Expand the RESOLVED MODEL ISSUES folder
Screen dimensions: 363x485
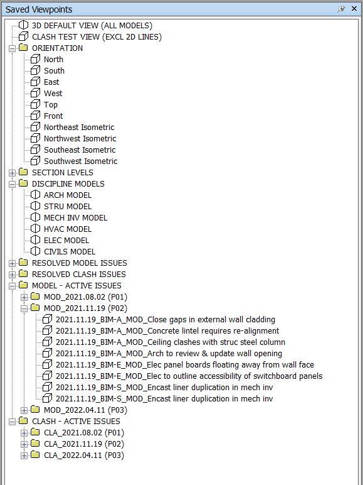pyautogui.click(x=12, y=263)
